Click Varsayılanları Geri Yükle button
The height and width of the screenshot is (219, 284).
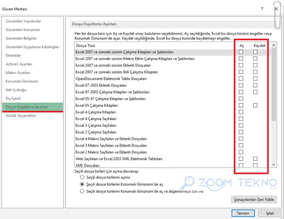point(254,200)
